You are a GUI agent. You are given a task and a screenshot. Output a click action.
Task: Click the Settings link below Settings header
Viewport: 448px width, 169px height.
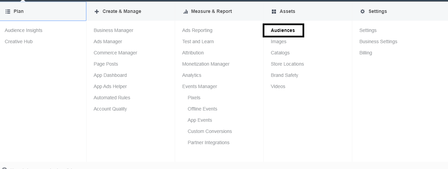(x=368, y=30)
